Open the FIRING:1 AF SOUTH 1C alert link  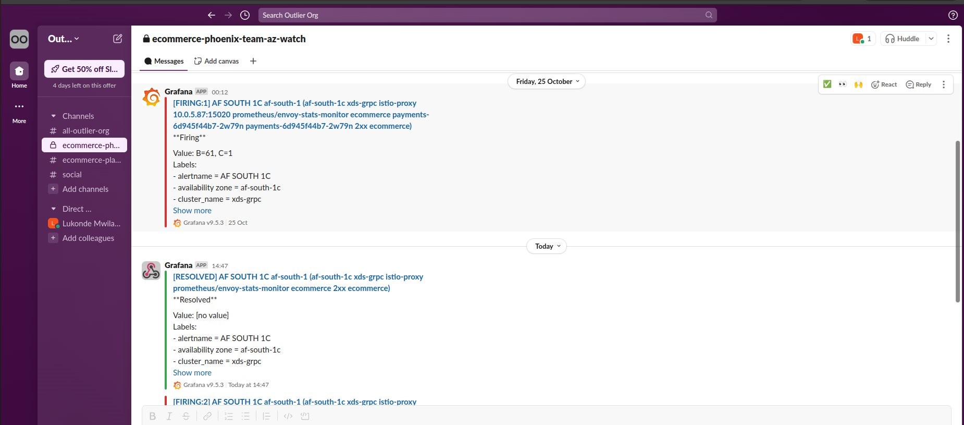click(x=301, y=114)
